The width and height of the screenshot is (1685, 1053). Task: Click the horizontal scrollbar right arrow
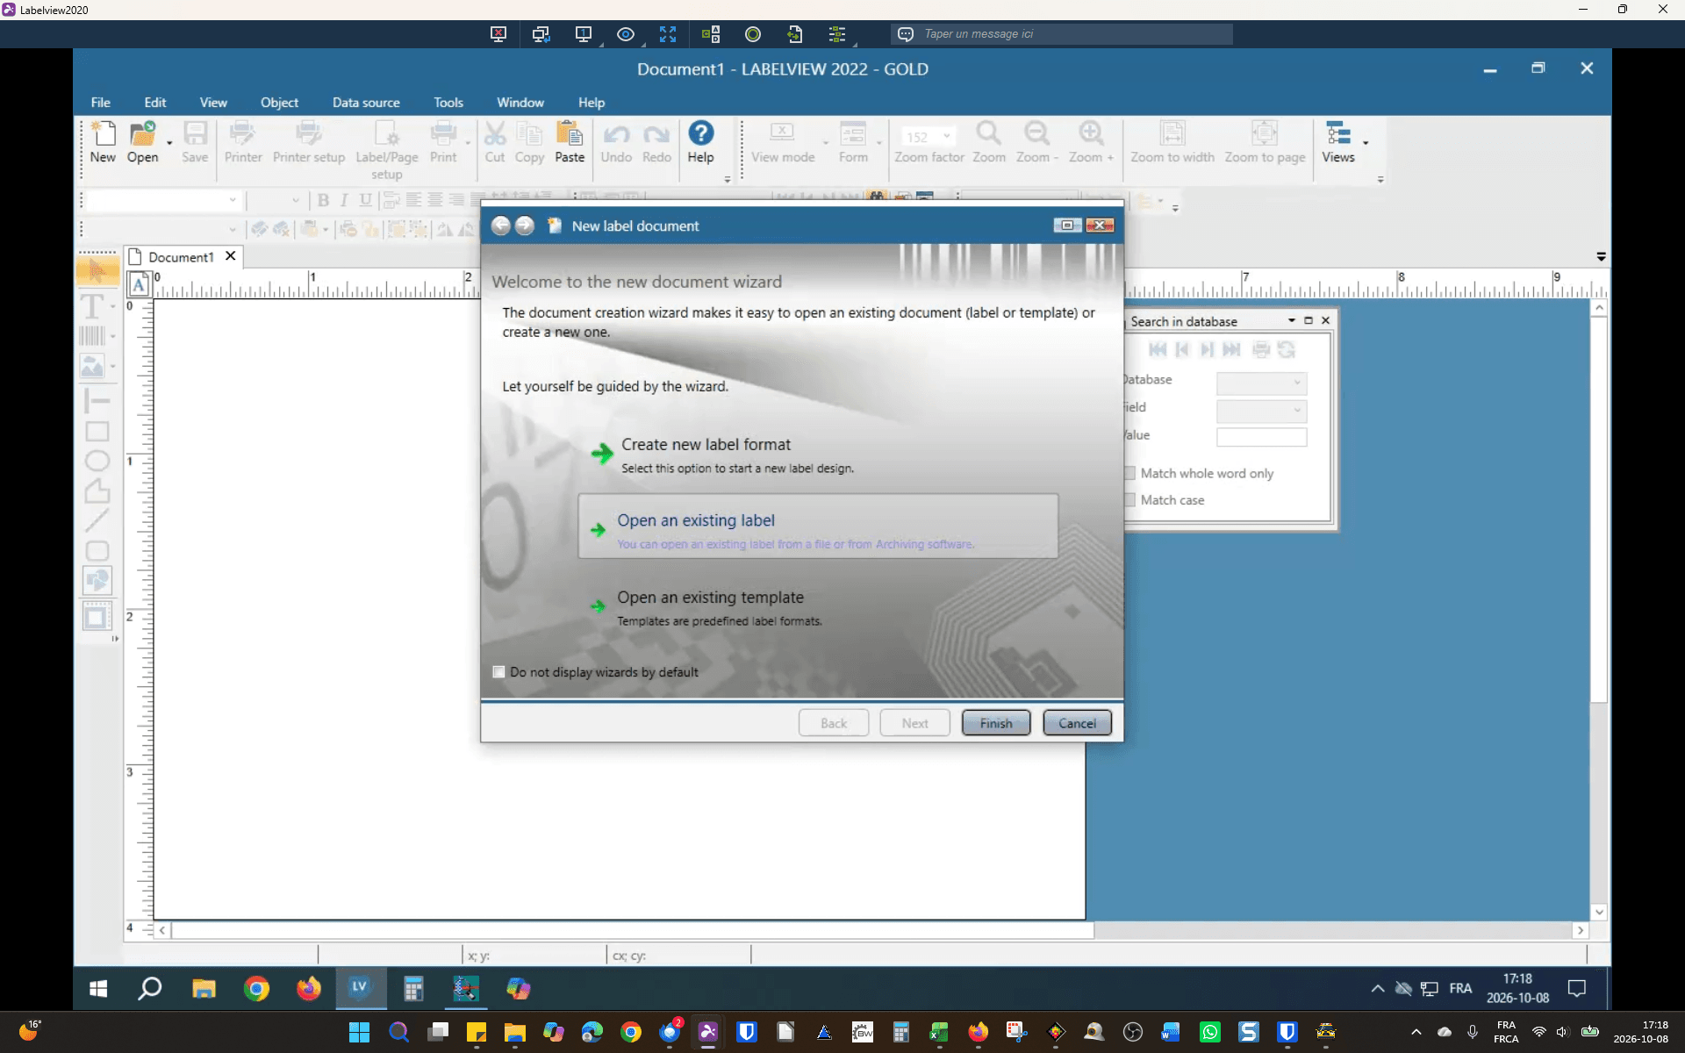coord(1581,930)
